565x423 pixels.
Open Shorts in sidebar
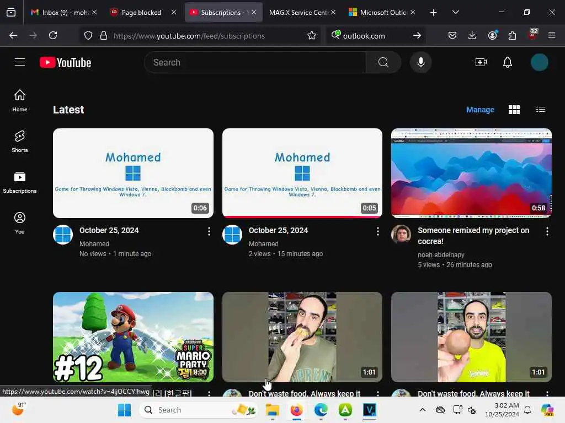pos(20,142)
